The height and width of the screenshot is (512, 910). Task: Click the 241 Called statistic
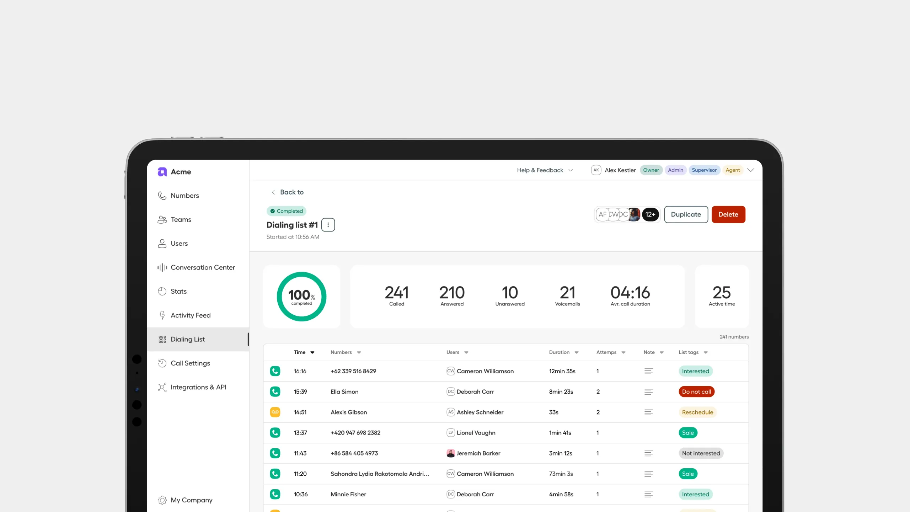point(397,296)
